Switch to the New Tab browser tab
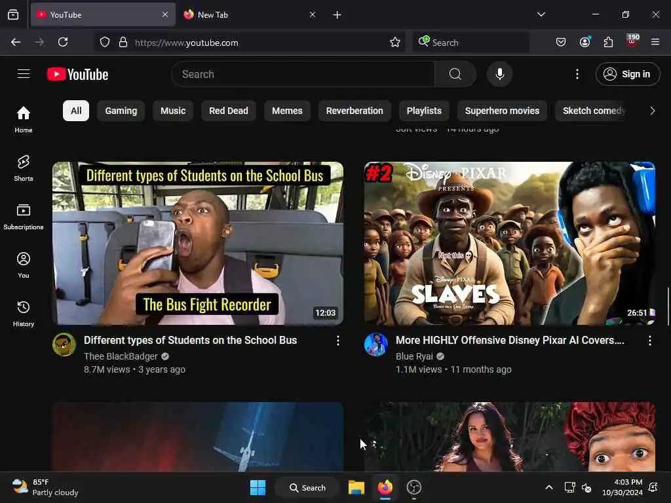The image size is (671, 503). (x=250, y=15)
